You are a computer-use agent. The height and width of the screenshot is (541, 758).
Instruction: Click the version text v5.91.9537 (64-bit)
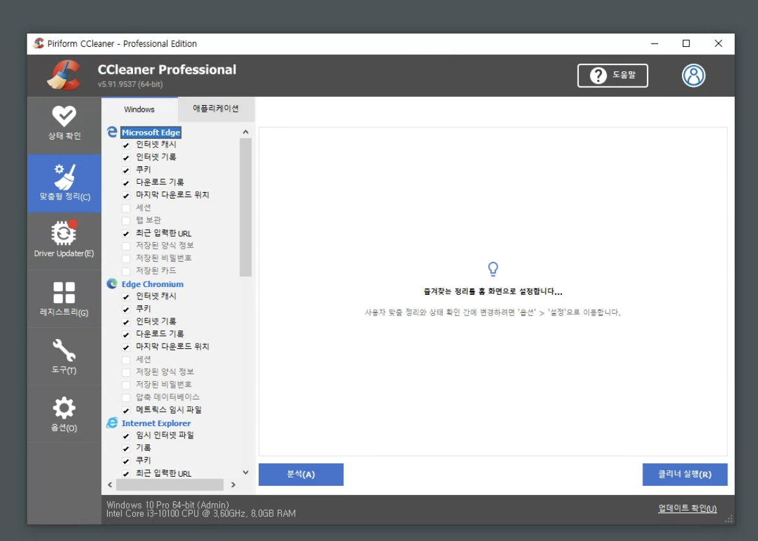click(130, 84)
